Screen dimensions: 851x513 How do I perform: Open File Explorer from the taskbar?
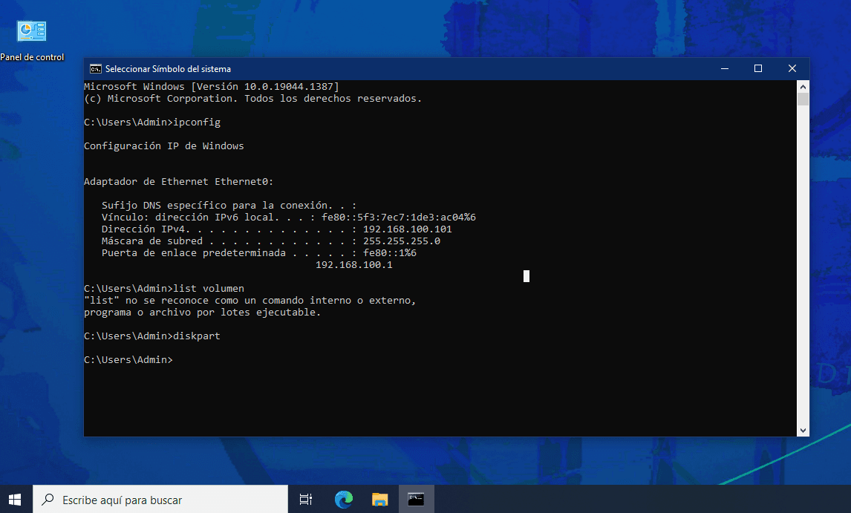click(379, 500)
